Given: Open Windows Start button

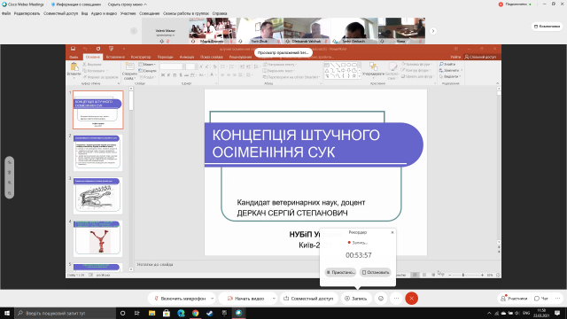Looking at the screenshot, I should pos(7,313).
